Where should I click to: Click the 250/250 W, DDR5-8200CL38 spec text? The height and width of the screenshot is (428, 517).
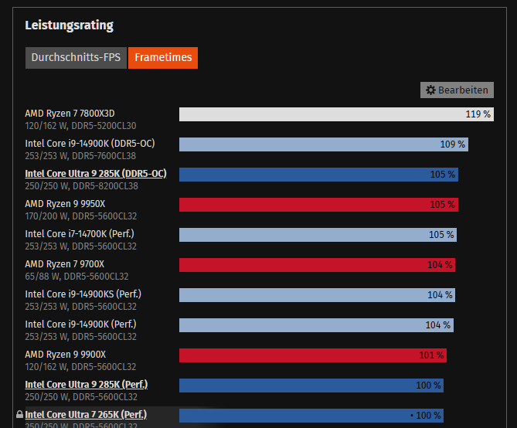tap(81, 186)
